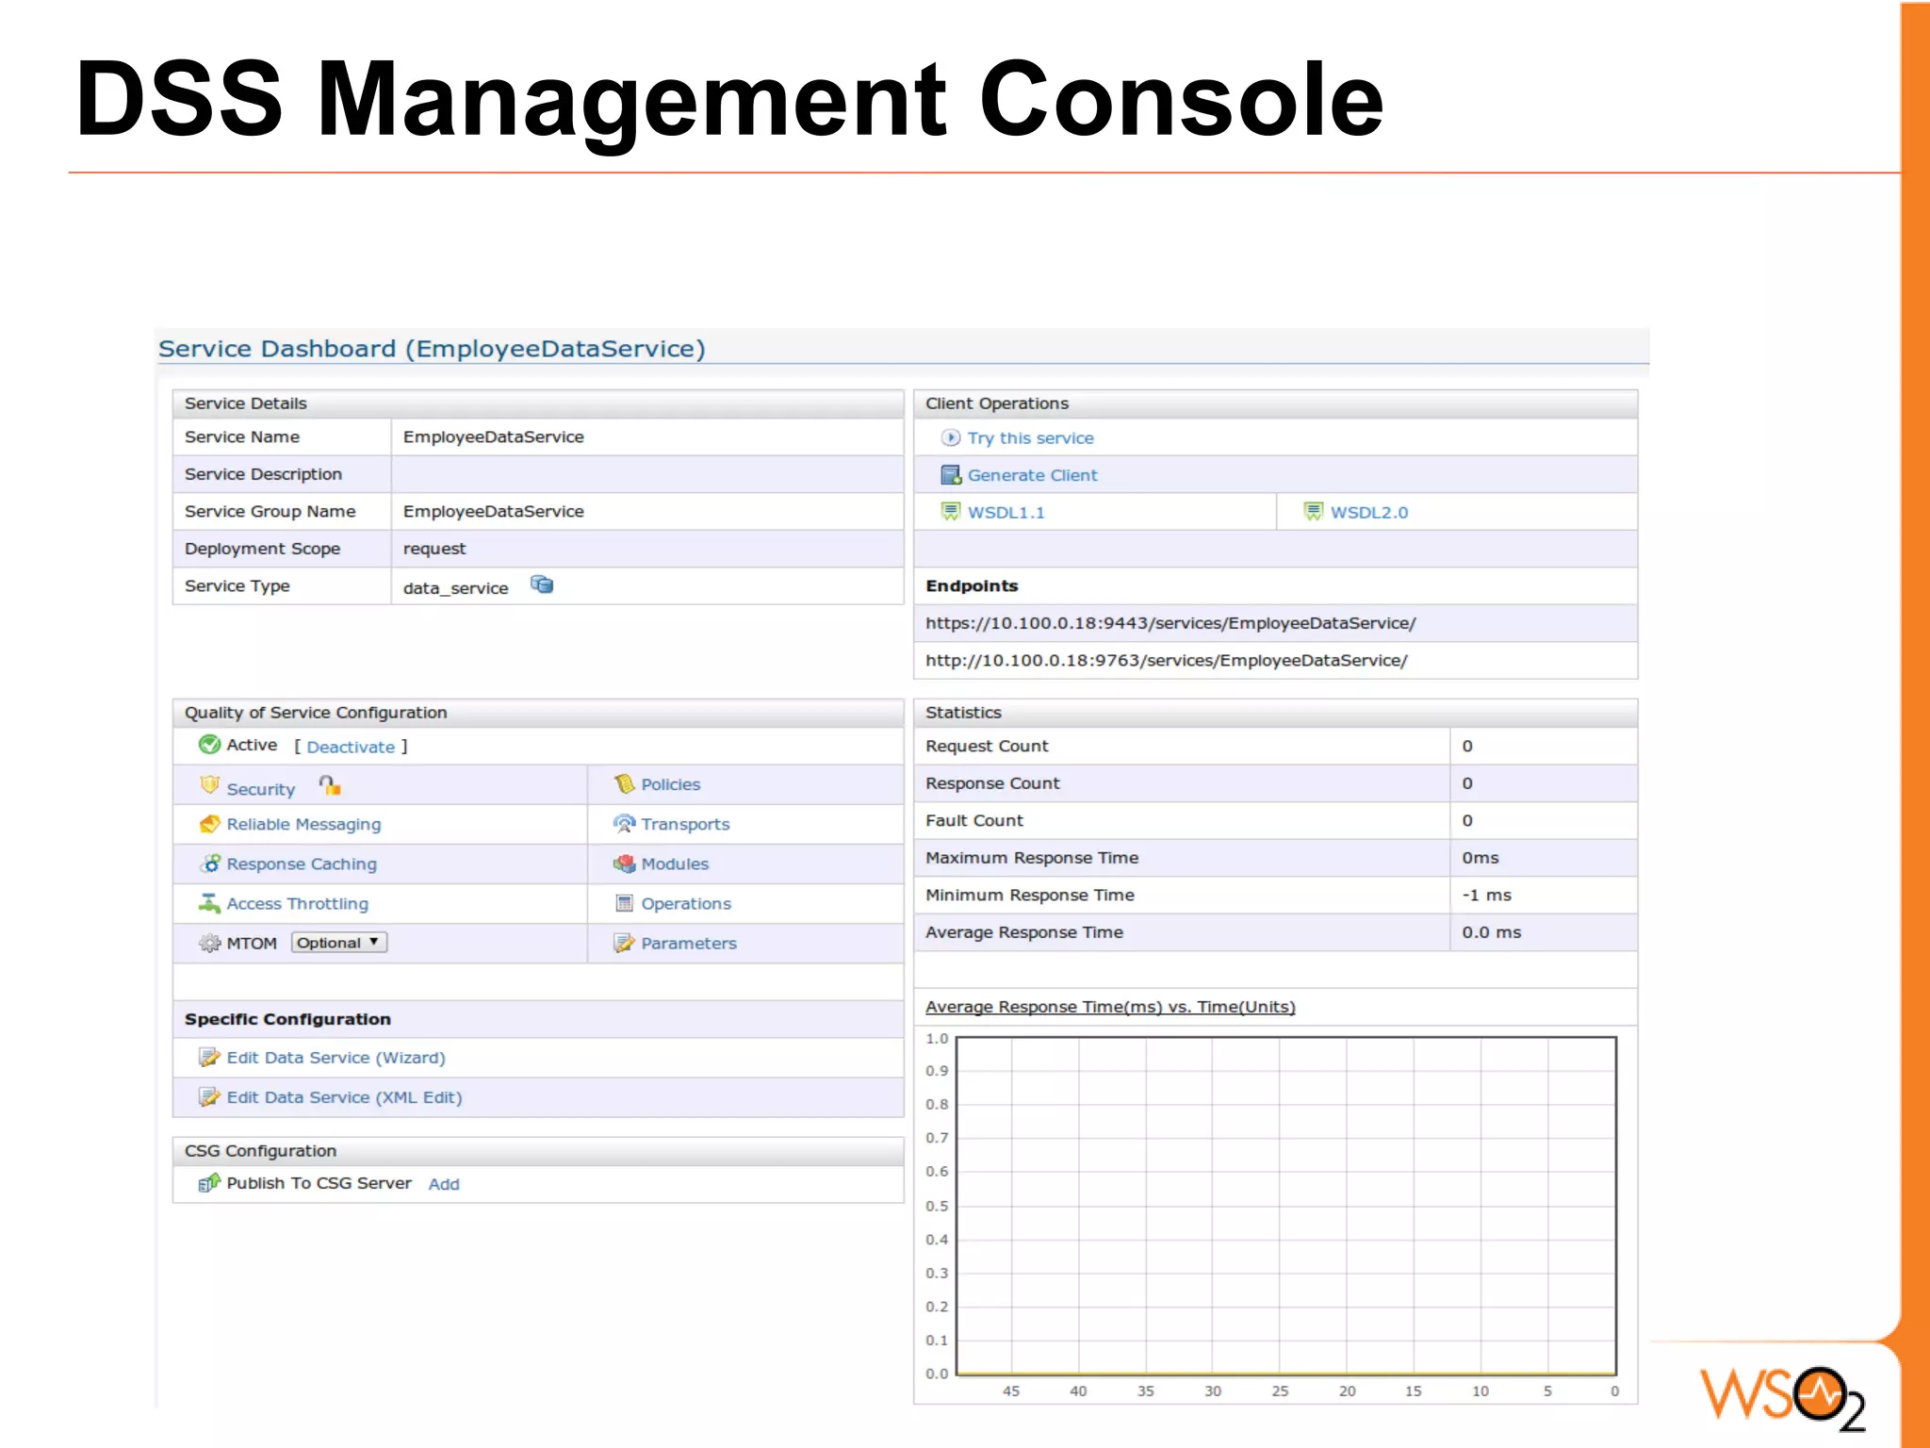This screenshot has height=1448, width=1930.
Task: Click the Maximum Response Time value 0ms
Action: click(1480, 858)
